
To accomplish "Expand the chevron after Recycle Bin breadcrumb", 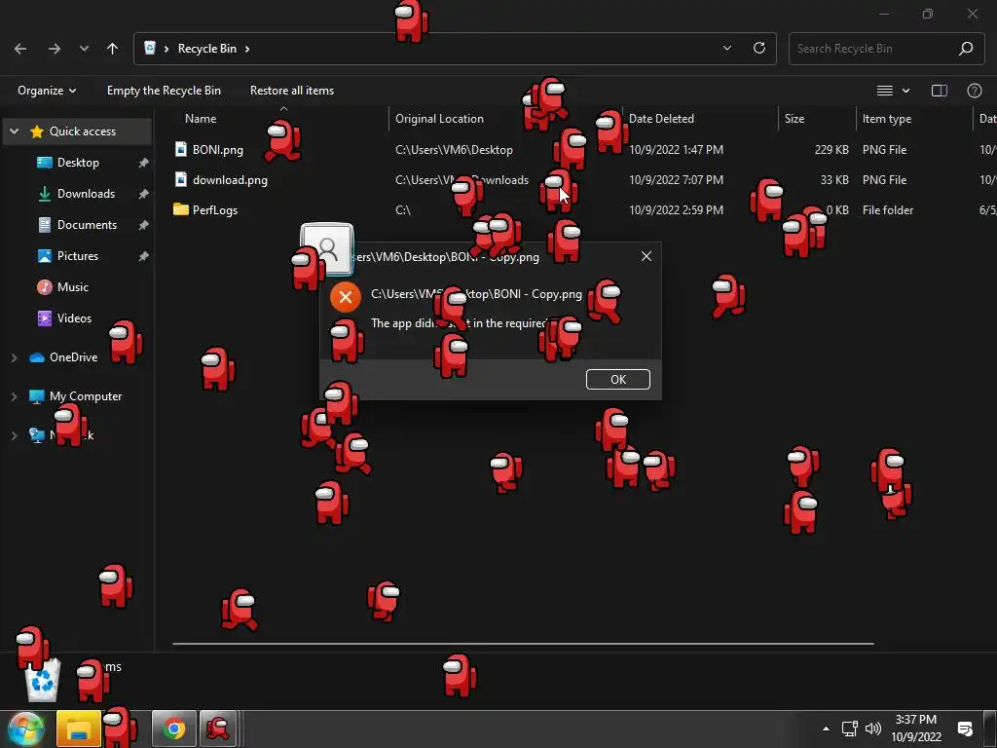I will coord(247,49).
